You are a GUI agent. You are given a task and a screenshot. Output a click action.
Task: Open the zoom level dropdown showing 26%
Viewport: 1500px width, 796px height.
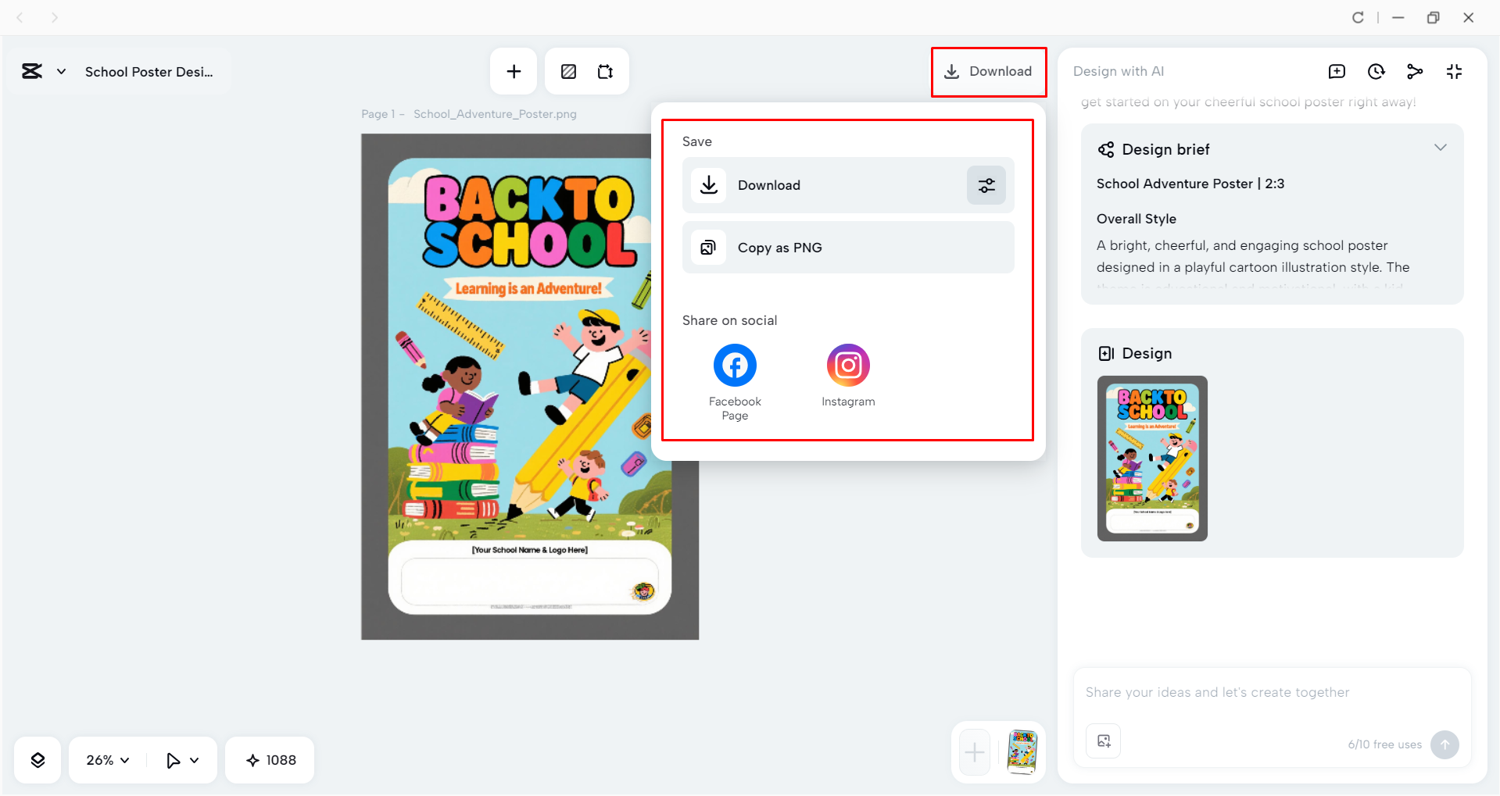[x=106, y=759]
